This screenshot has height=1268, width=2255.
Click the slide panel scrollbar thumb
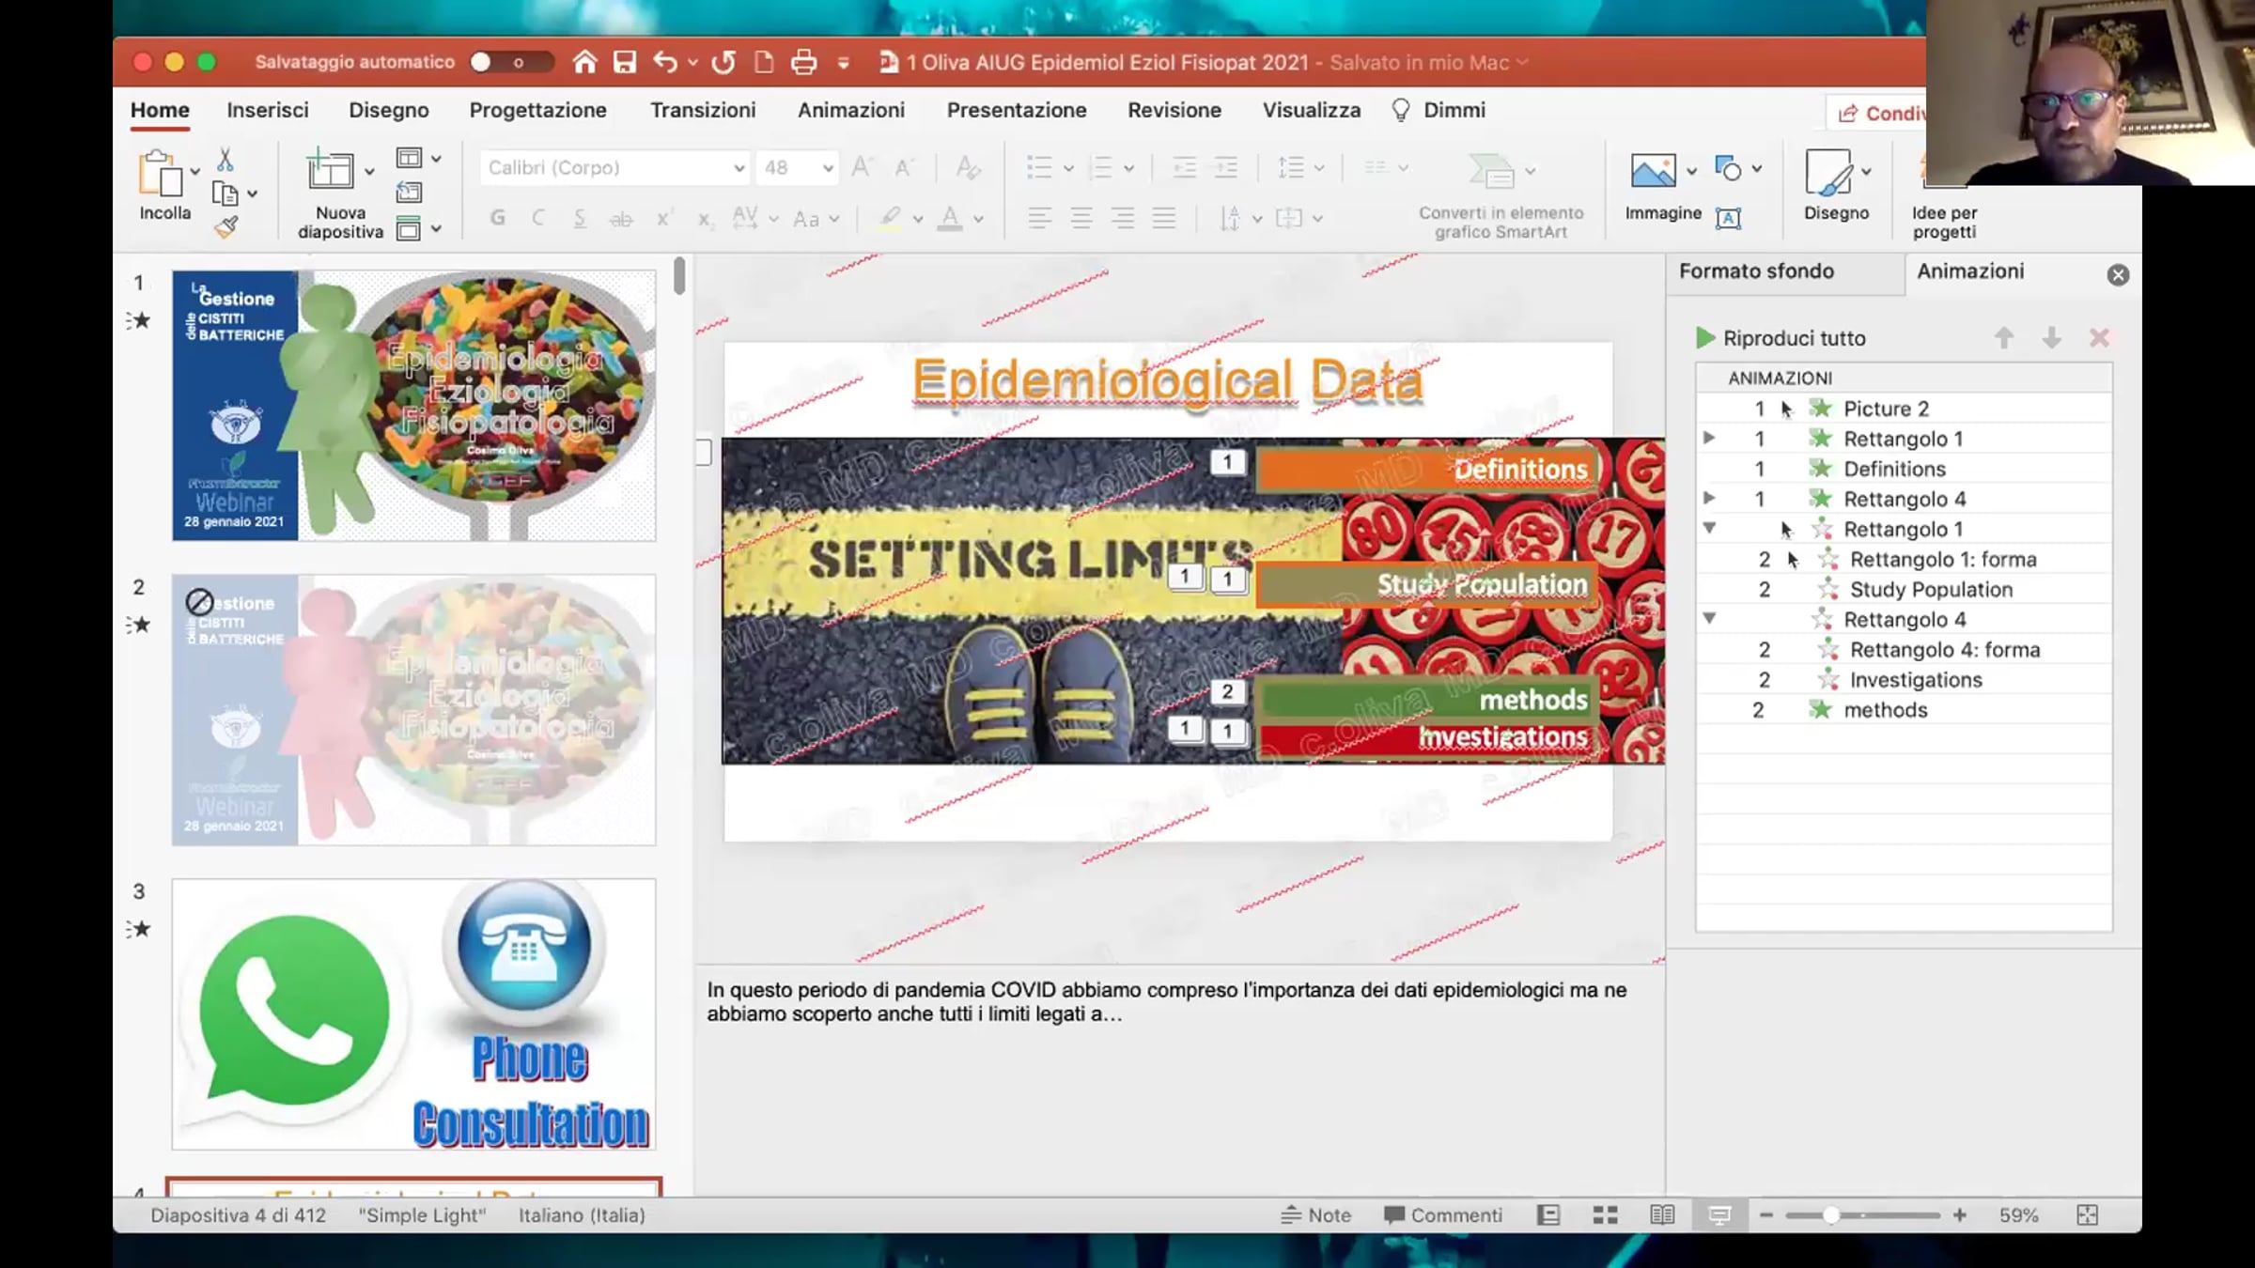point(679,275)
